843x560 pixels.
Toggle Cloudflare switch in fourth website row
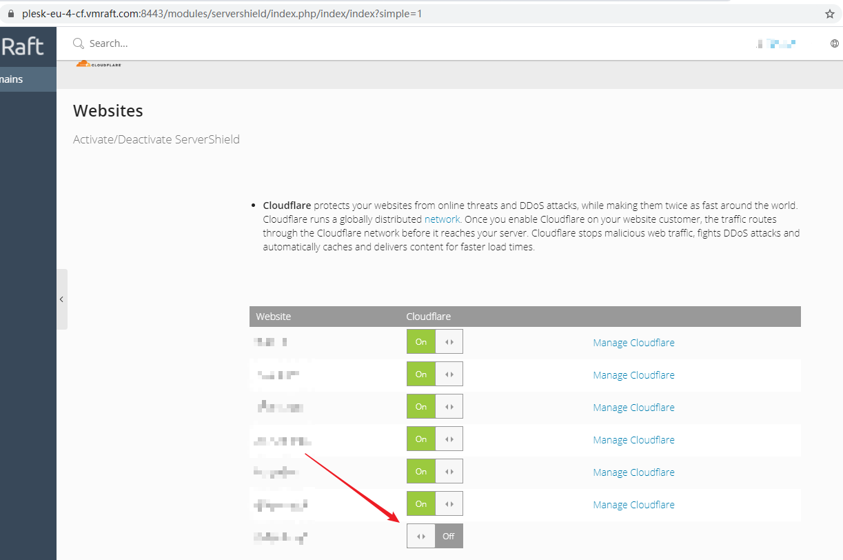tap(435, 439)
